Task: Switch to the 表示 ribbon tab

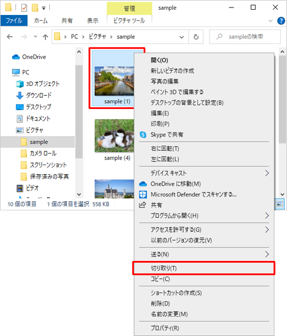Action: (92, 21)
